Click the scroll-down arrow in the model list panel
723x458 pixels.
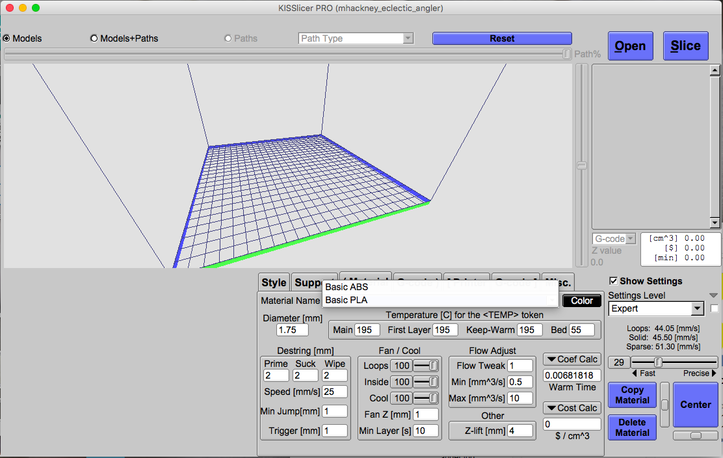[715, 222]
